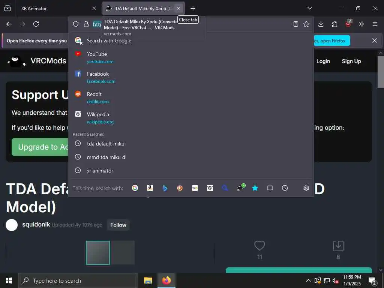Search this time with Bing icon

[165, 188]
